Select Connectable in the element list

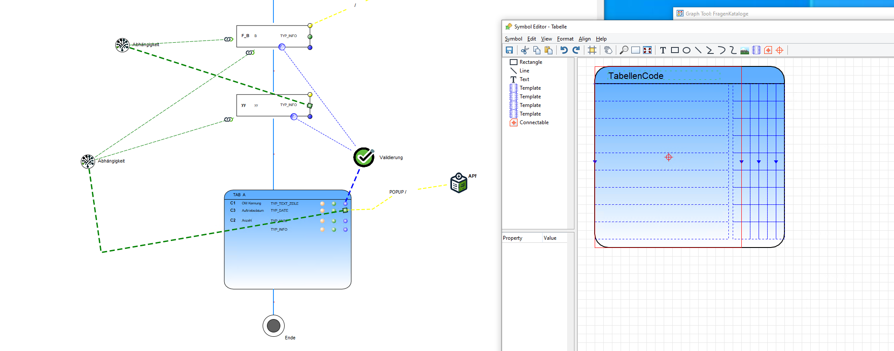tap(534, 122)
